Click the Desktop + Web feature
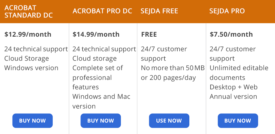 [x=233, y=87]
